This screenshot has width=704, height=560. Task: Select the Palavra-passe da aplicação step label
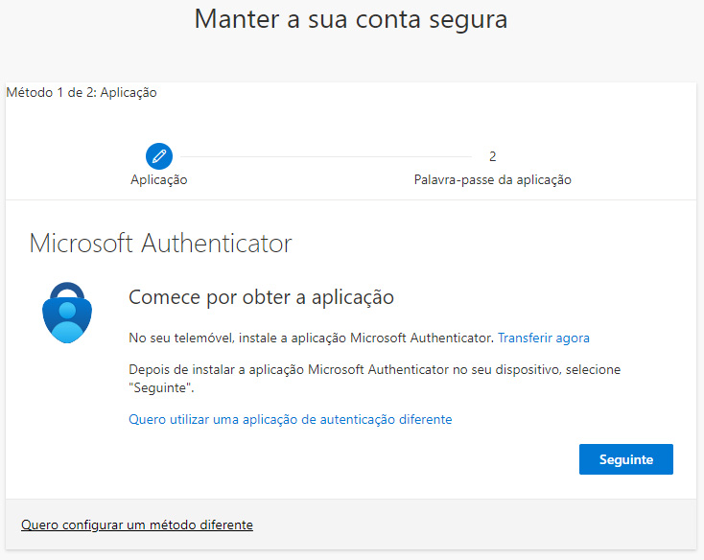(x=492, y=180)
